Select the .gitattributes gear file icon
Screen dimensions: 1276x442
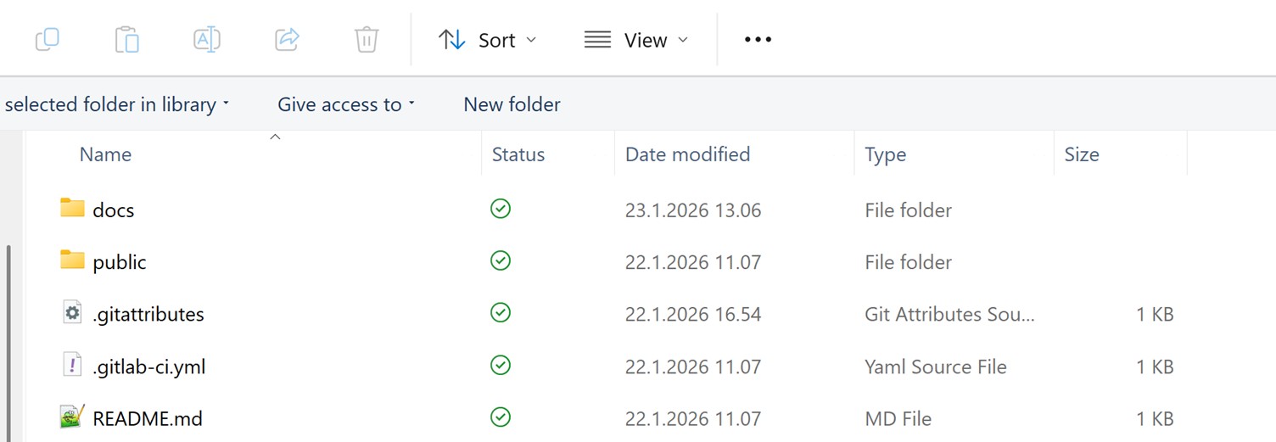[x=73, y=314]
